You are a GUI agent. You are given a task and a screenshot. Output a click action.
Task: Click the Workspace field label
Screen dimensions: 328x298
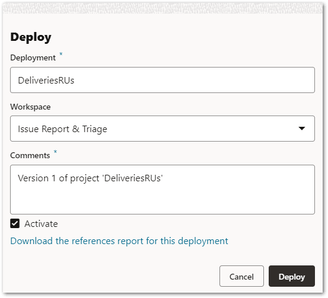30,107
